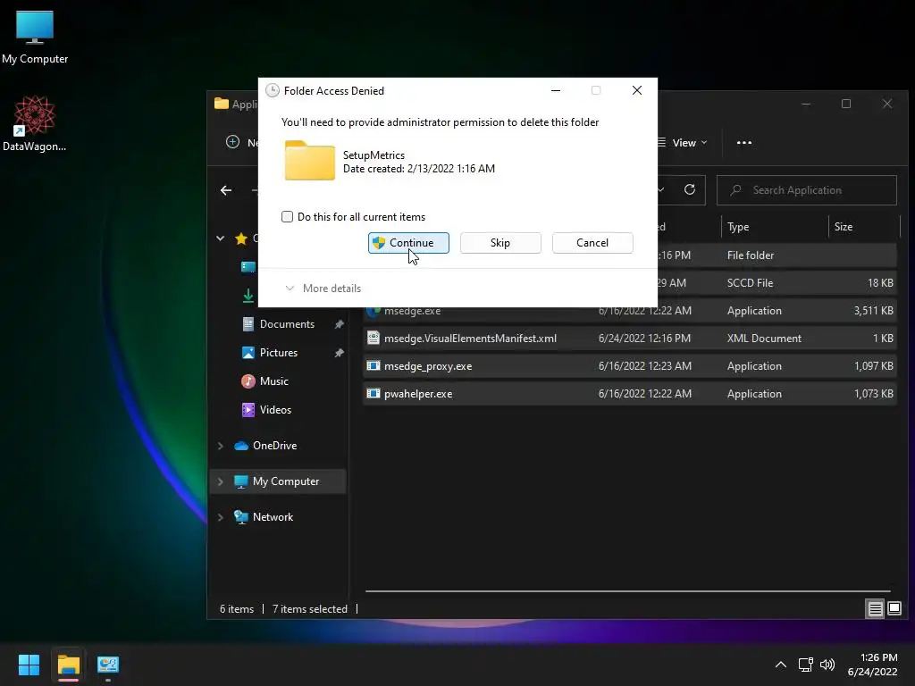Image resolution: width=915 pixels, height=686 pixels.
Task: Expand the My Computer tree node
Action: [221, 481]
